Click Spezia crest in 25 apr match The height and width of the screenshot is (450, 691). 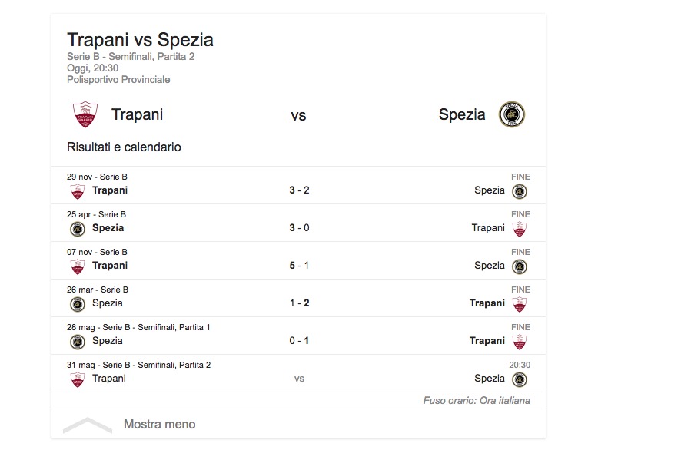tap(78, 229)
